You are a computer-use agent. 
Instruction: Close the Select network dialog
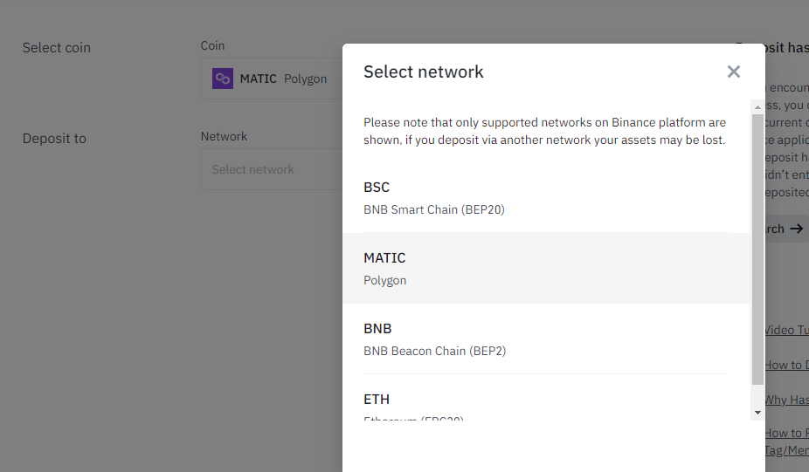[734, 72]
